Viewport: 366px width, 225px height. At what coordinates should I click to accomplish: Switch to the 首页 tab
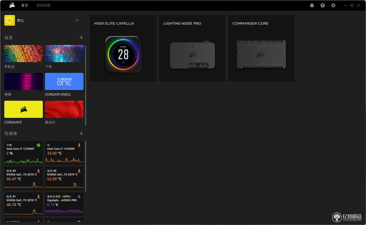click(x=25, y=5)
